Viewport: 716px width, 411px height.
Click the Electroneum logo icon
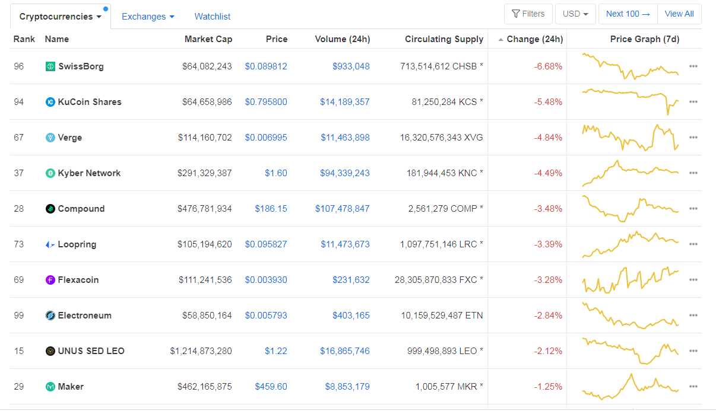50,316
